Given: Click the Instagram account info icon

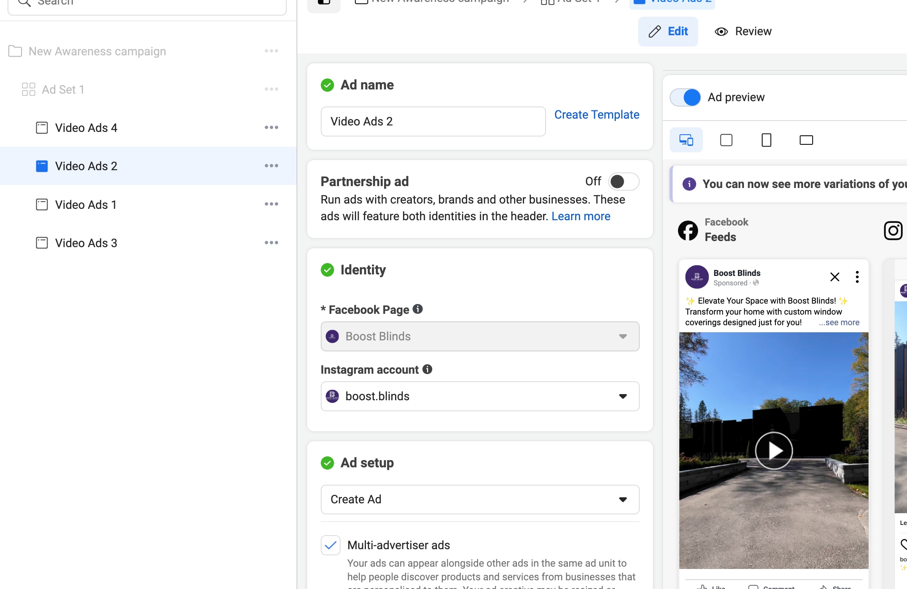Looking at the screenshot, I should (427, 369).
